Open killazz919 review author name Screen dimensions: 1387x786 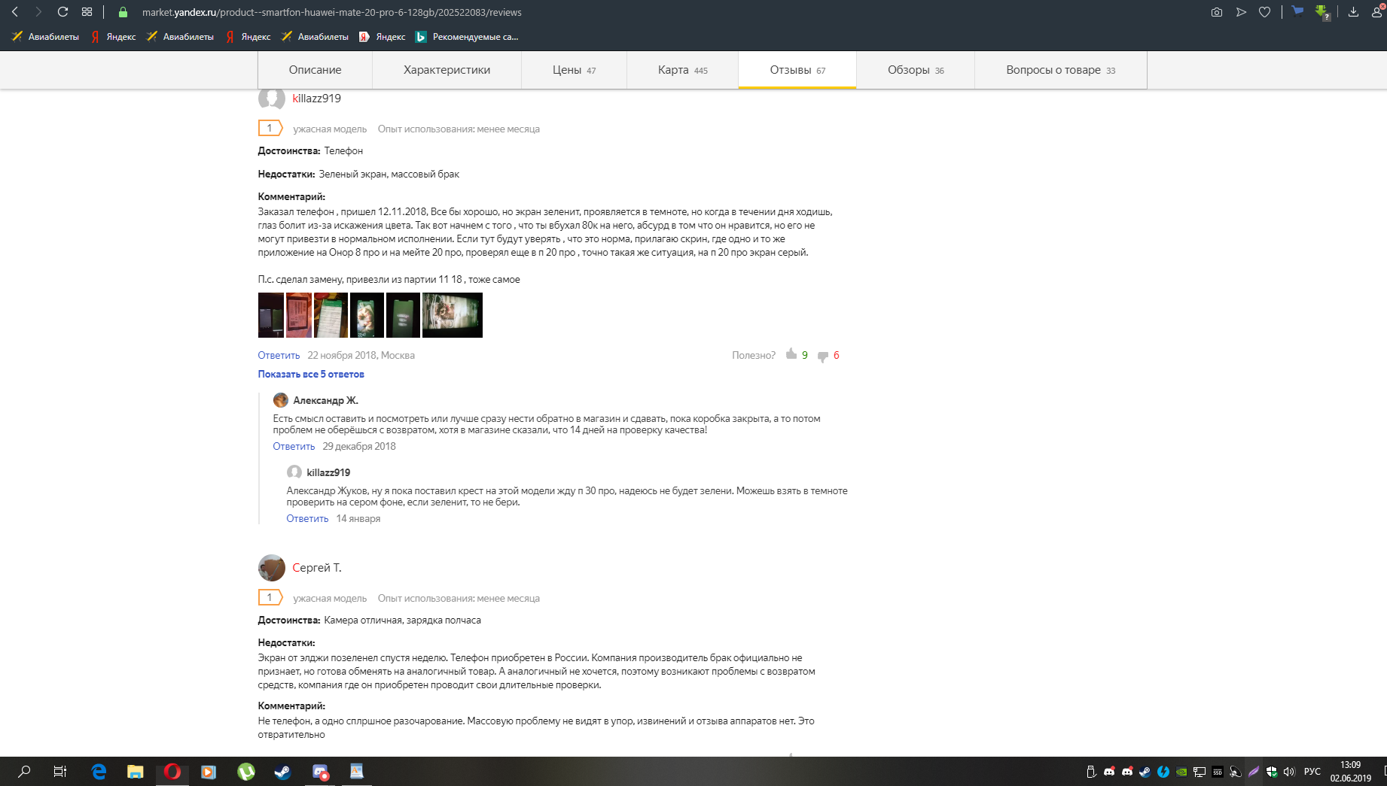pyautogui.click(x=316, y=99)
